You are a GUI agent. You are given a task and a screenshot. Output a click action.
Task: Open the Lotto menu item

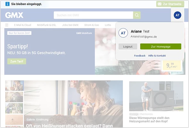(x=108, y=25)
